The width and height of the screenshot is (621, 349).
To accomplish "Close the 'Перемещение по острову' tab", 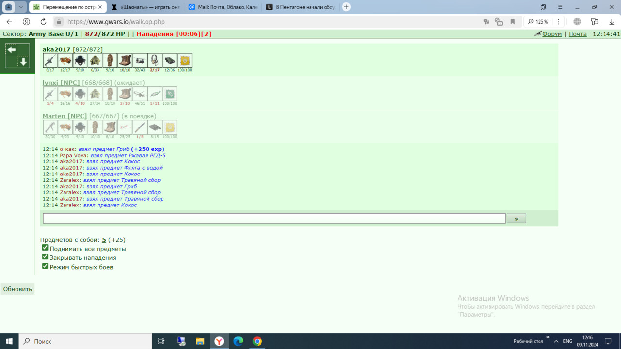I will (100, 7).
